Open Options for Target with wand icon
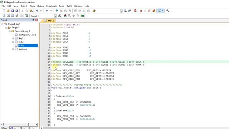The image size is (229, 129). coord(59,16)
